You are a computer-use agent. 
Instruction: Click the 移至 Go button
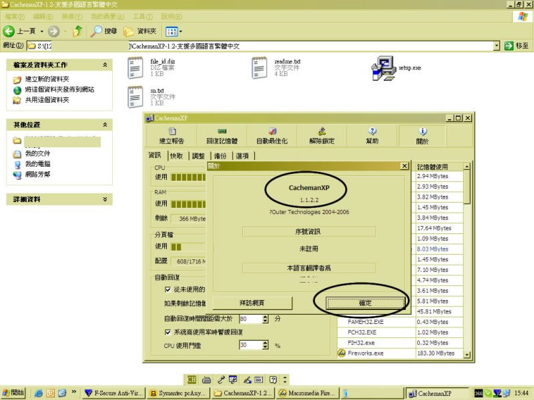pos(517,45)
